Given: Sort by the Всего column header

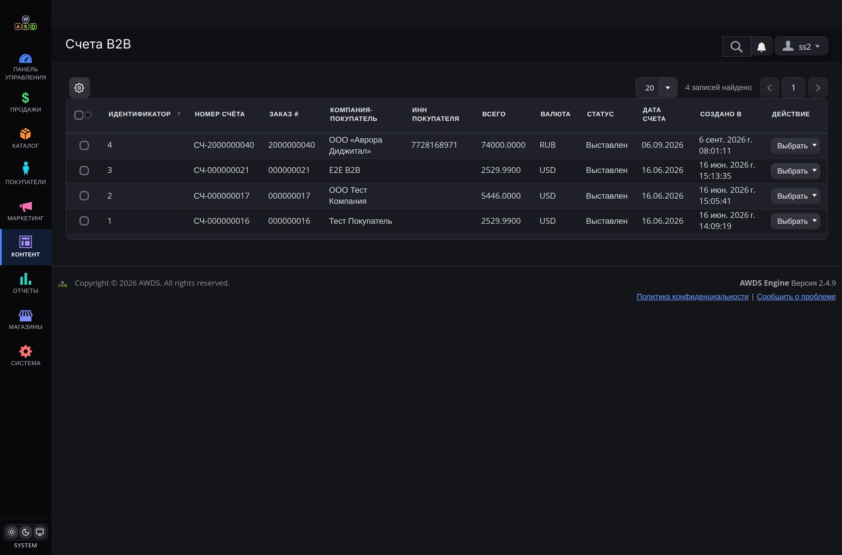Looking at the screenshot, I should point(494,114).
